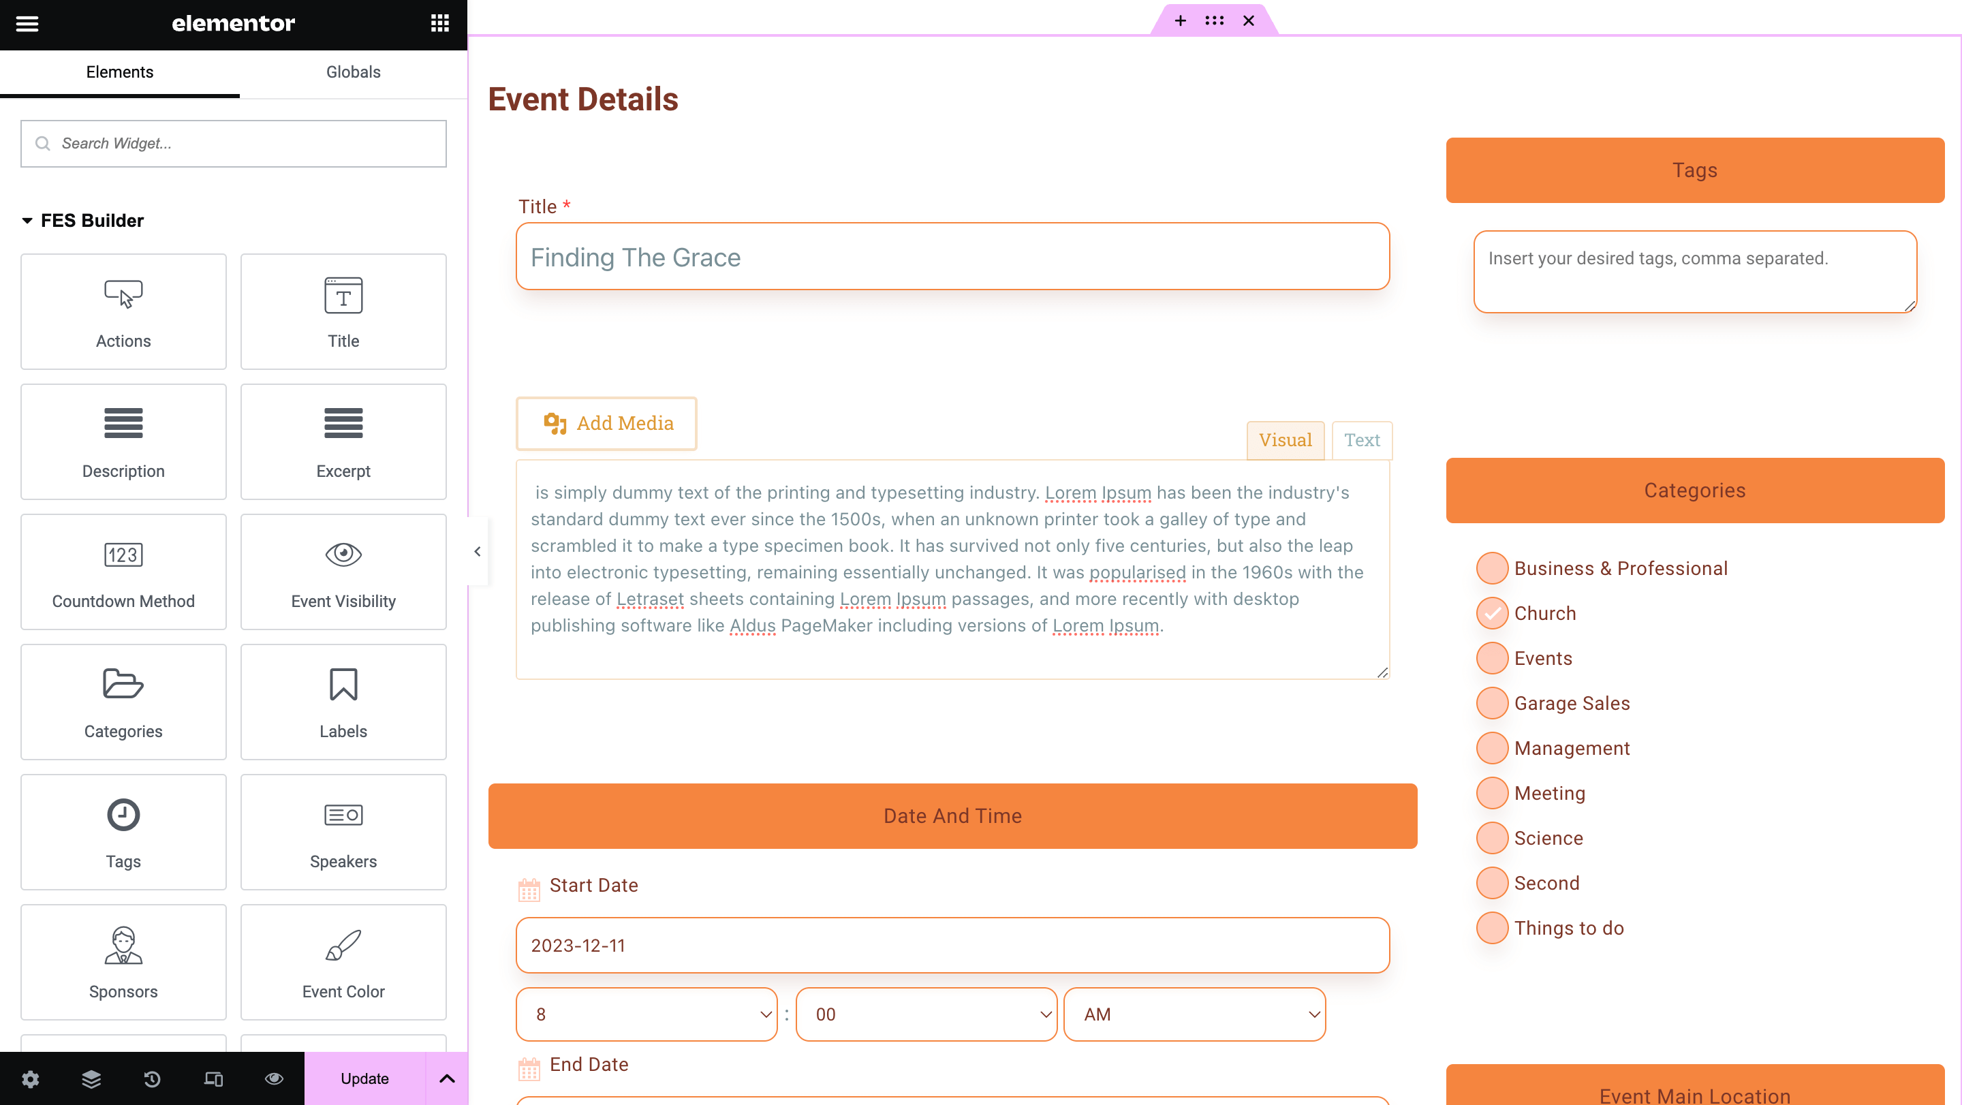Open the Navigator layers icon
This screenshot has width=1962, height=1105.
[91, 1078]
